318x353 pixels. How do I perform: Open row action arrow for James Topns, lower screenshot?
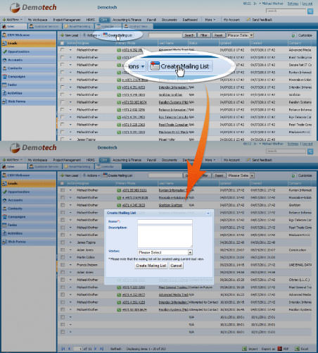click(x=70, y=242)
